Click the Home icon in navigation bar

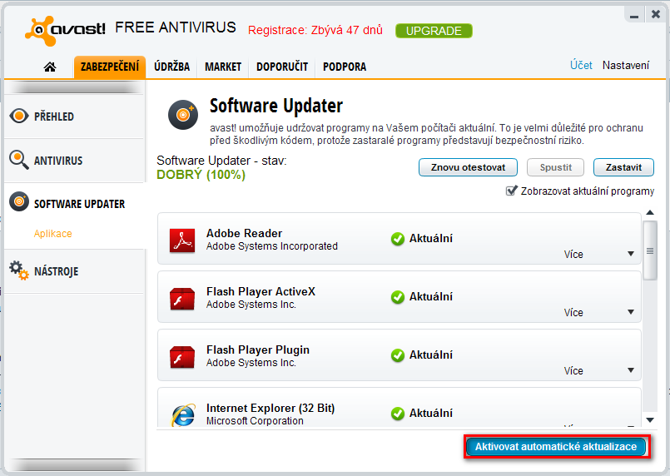pos(50,67)
